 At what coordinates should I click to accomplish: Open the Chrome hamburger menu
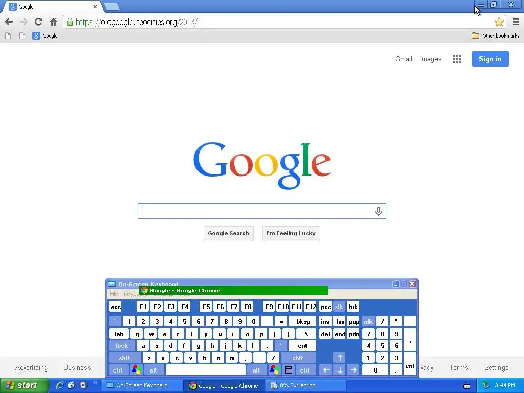coord(516,22)
